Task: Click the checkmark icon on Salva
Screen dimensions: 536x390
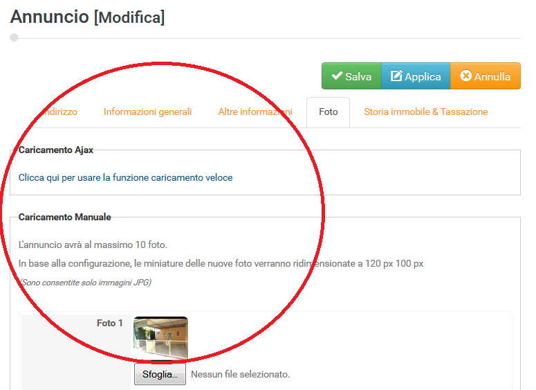Action: pos(337,76)
